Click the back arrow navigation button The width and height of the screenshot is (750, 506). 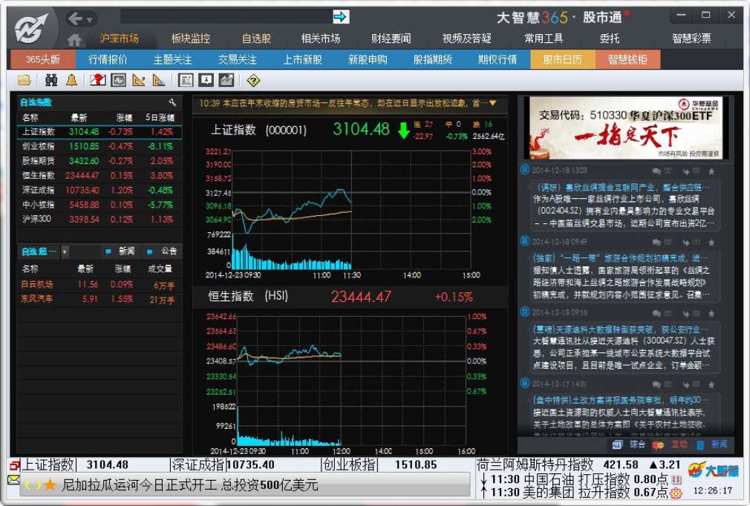pos(75,19)
